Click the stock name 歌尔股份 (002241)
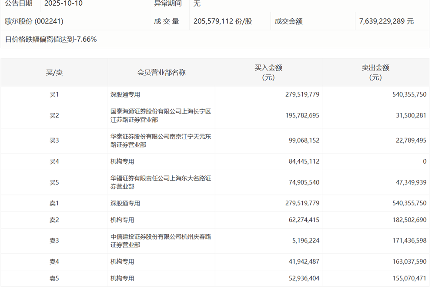435x289 pixels. [34, 21]
